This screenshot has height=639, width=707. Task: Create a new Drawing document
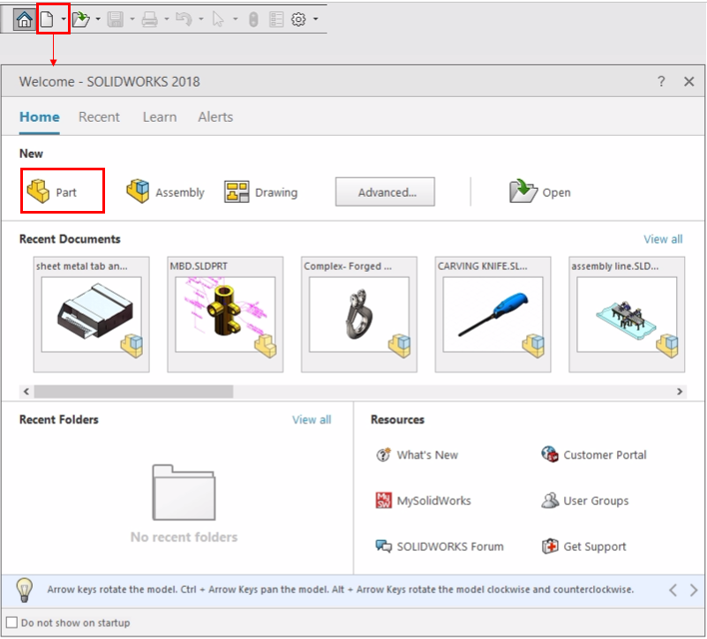click(x=260, y=192)
